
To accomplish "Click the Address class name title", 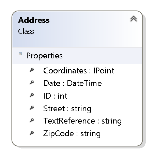I will [34, 20].
